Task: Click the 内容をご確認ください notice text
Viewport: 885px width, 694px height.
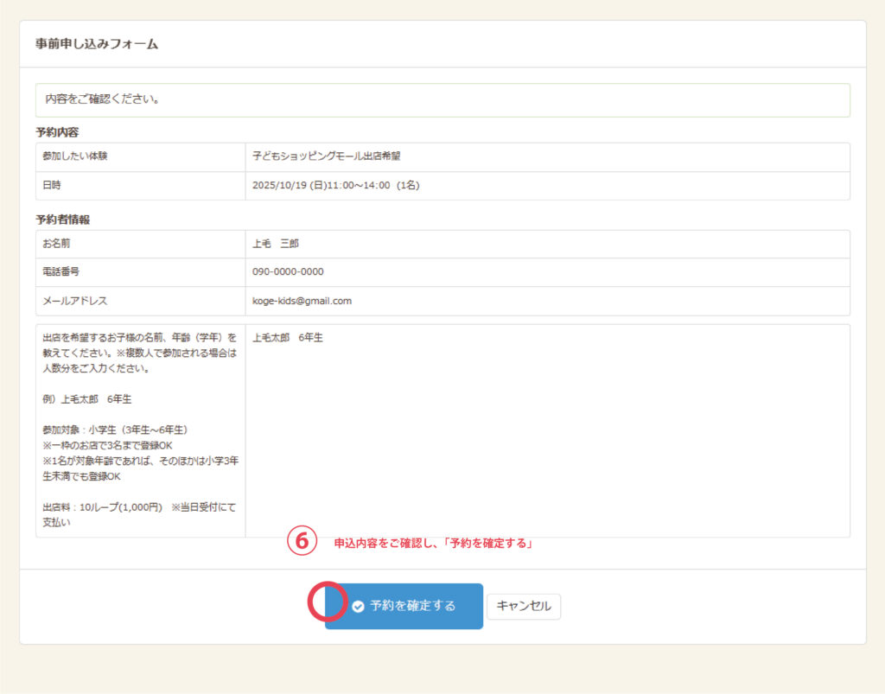Action: 103,99
